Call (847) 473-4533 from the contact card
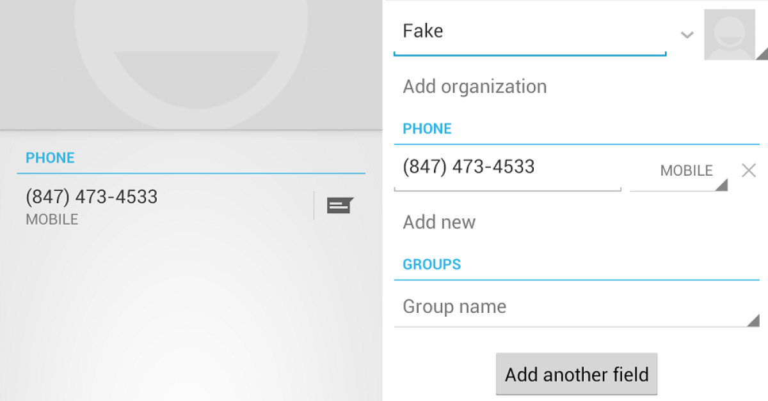This screenshot has height=401, width=768. coord(92,197)
